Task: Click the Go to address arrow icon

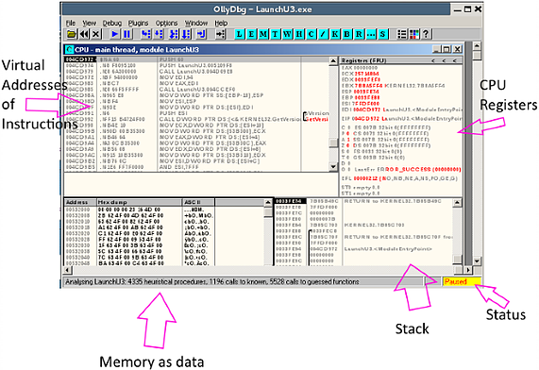Action: pyautogui.click(x=220, y=34)
